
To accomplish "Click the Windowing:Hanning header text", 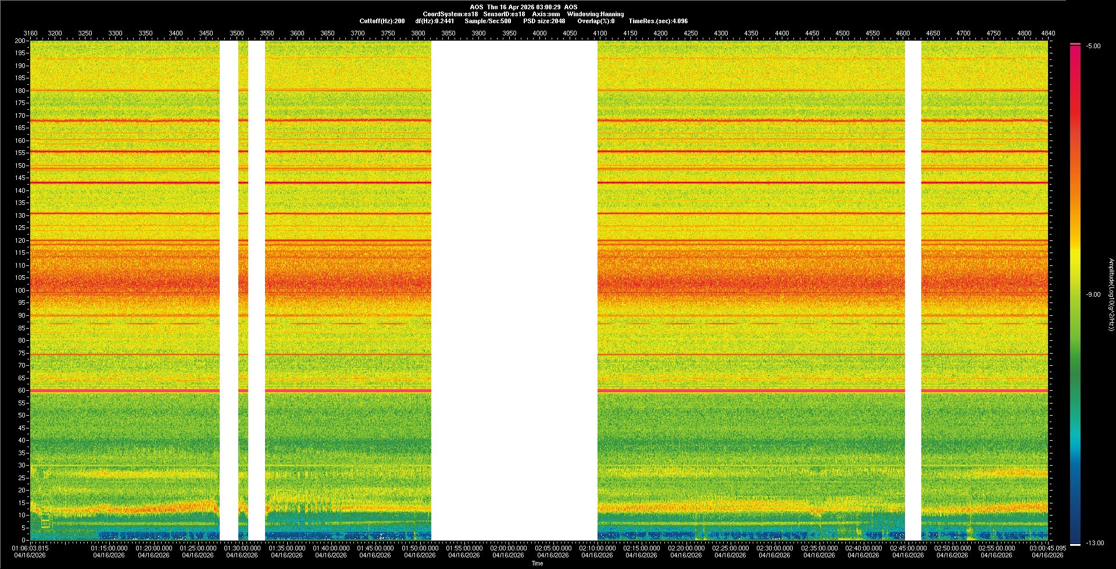I will click(x=595, y=14).
